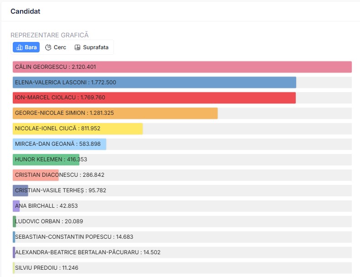
Task: Switch to the Bara chart view
Action: click(26, 47)
